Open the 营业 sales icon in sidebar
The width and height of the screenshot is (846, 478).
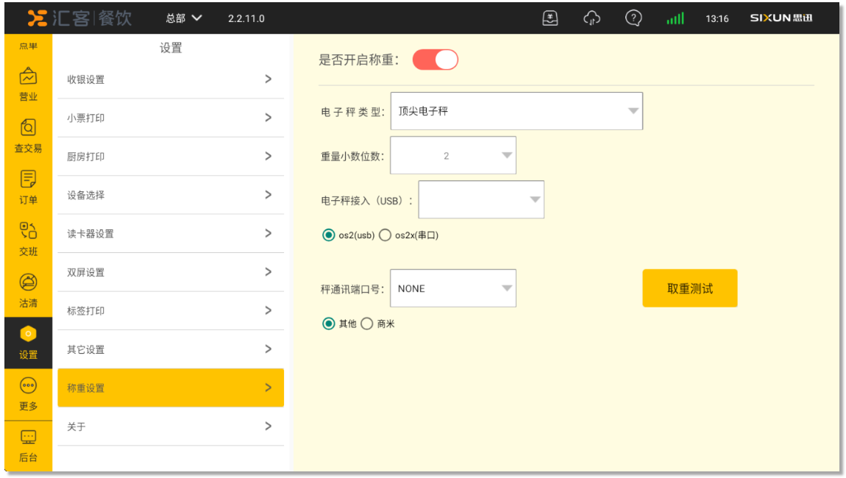pyautogui.click(x=28, y=76)
